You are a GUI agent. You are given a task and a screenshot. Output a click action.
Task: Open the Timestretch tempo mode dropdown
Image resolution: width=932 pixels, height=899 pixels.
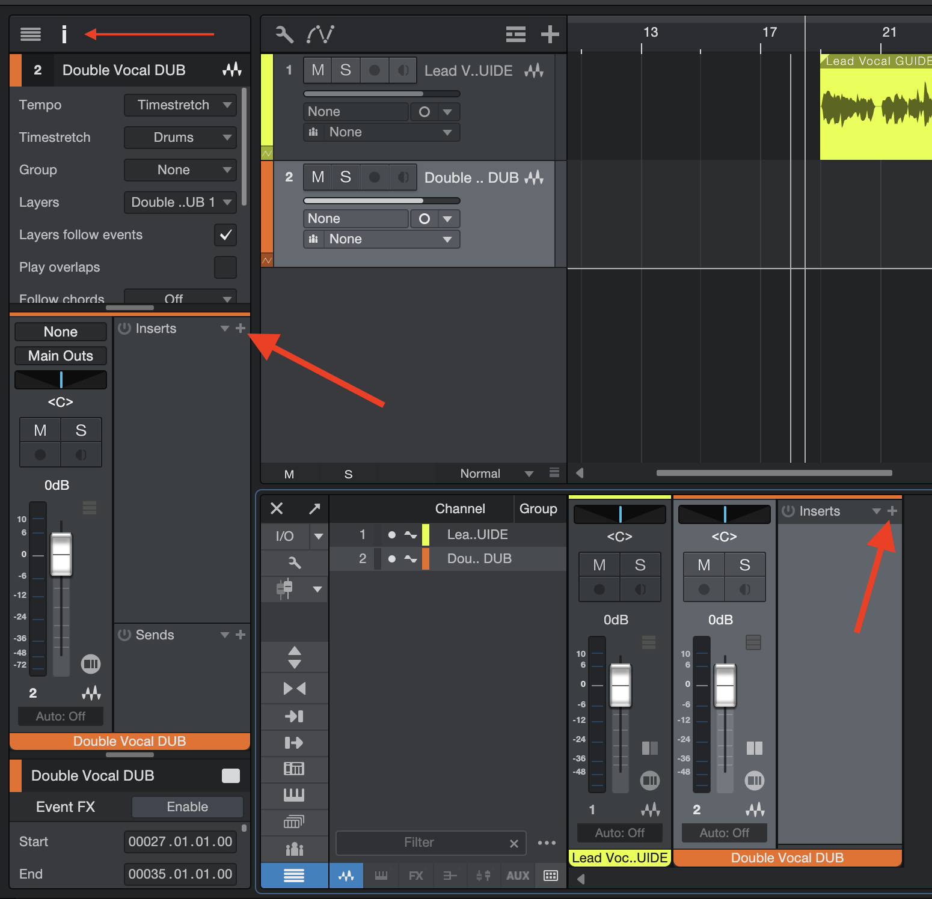(x=180, y=105)
